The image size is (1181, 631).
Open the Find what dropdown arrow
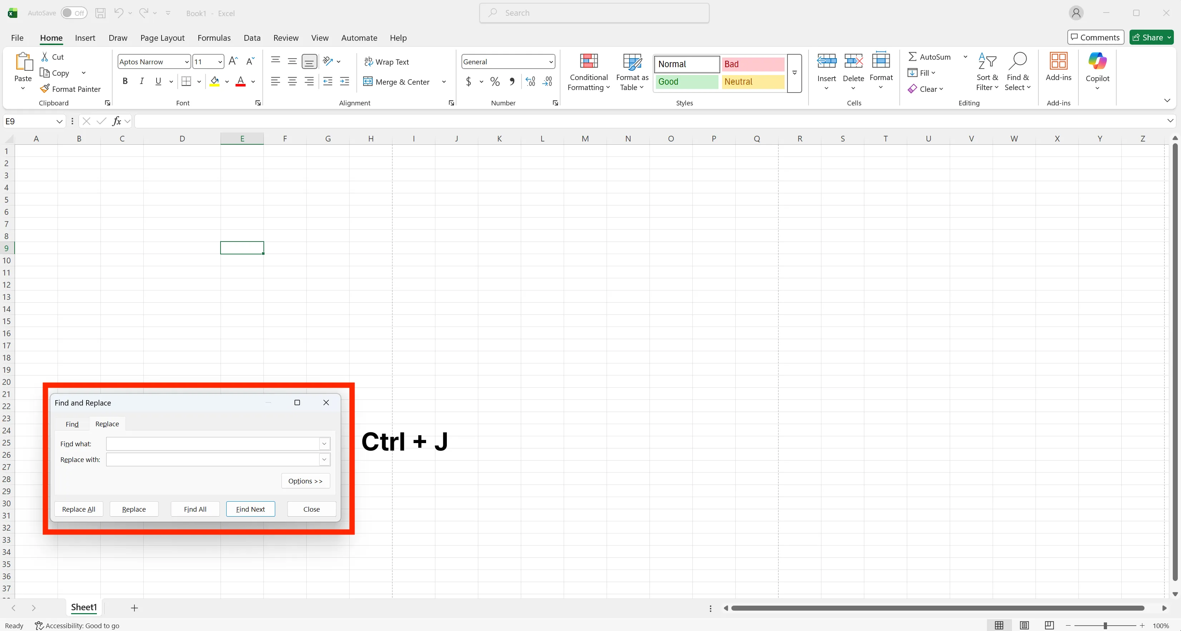click(x=324, y=443)
